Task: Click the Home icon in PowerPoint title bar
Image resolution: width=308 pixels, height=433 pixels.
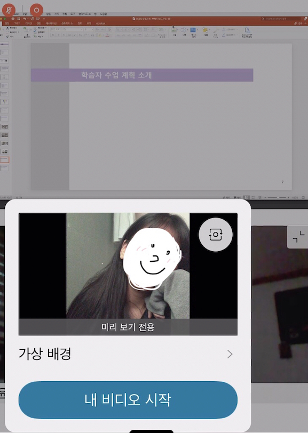Action: click(13, 19)
